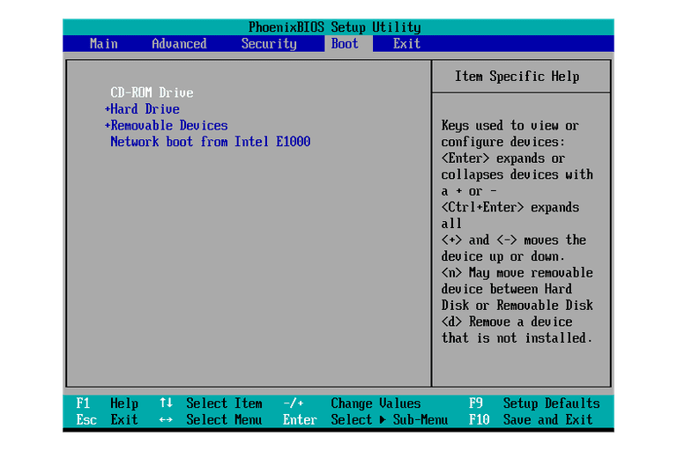The width and height of the screenshot is (677, 451).
Task: Click the F10 Save and Exit hint
Action: (531, 419)
